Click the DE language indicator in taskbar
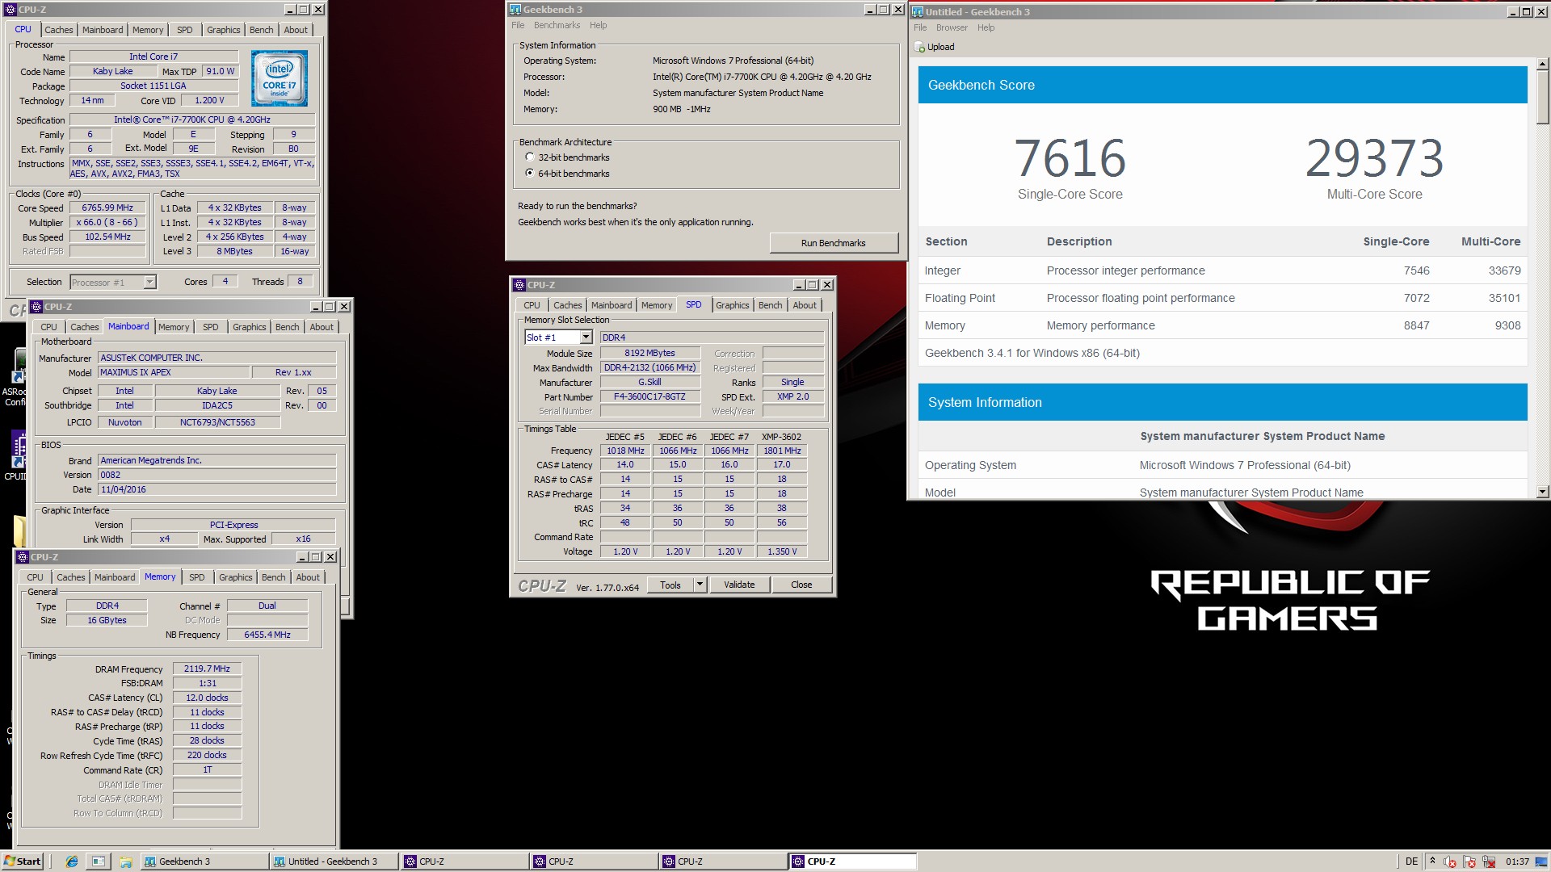Image resolution: width=1551 pixels, height=872 pixels. [x=1411, y=862]
